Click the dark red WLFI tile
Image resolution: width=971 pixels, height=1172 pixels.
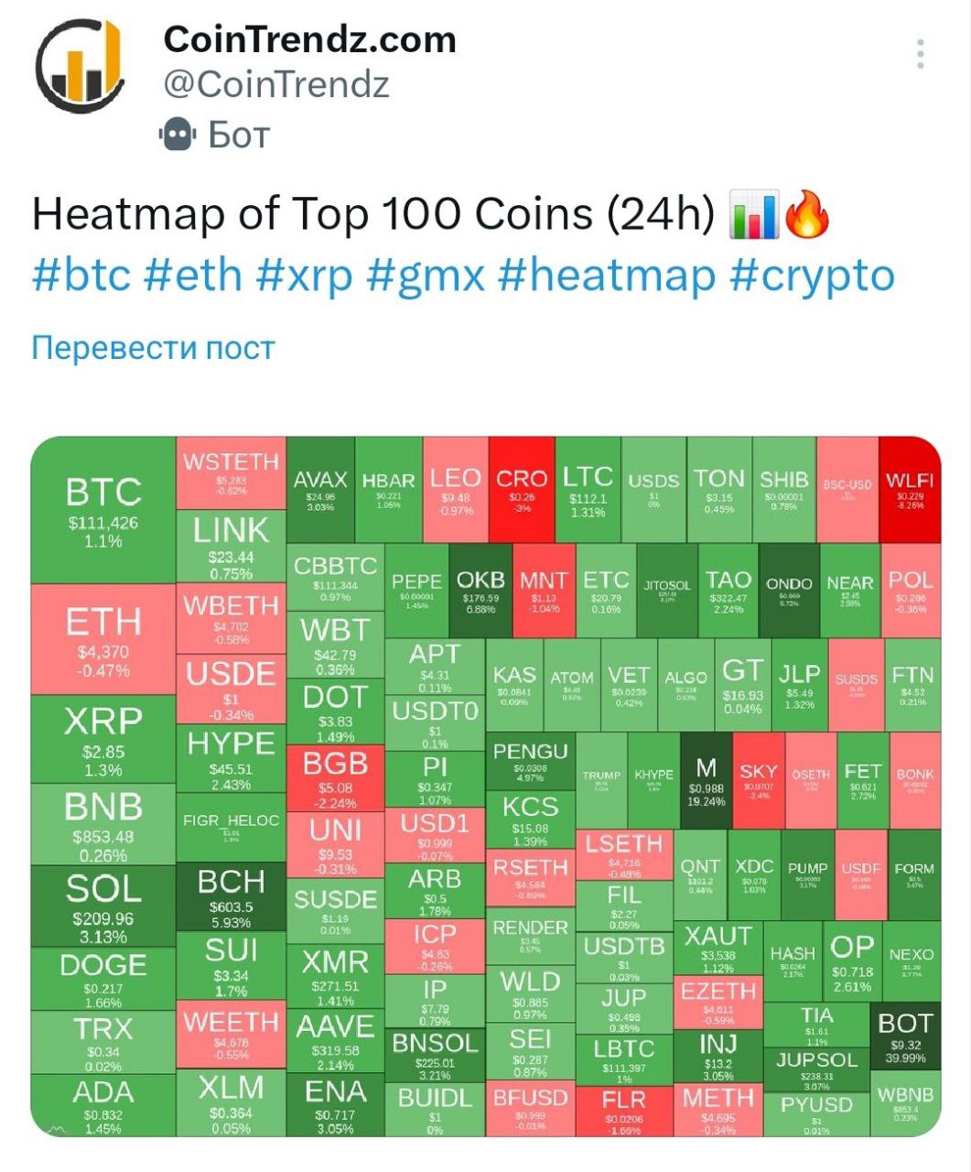point(910,490)
